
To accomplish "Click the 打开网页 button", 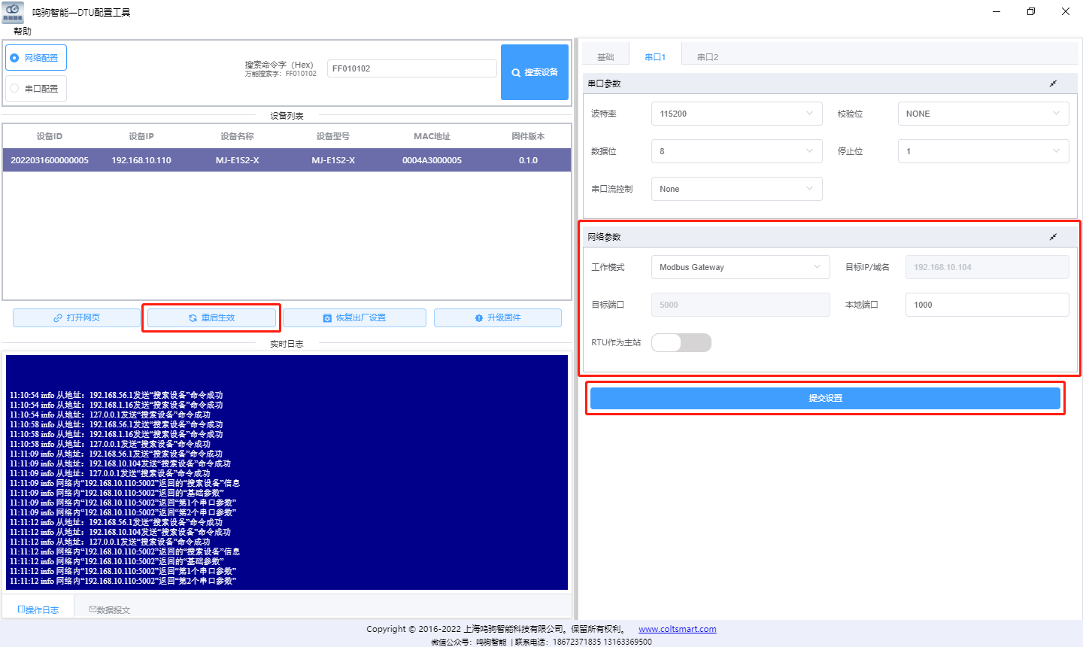I will coord(77,318).
